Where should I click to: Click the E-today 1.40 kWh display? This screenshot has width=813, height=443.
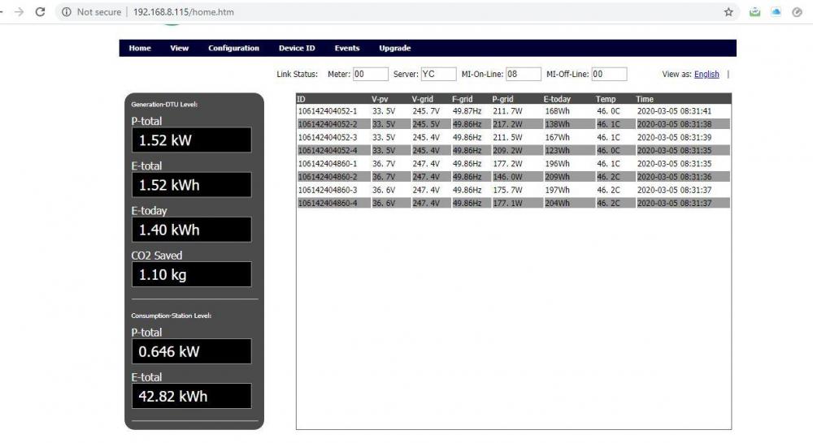click(191, 230)
